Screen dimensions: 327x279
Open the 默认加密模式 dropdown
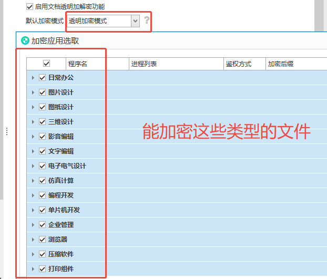[x=135, y=21]
